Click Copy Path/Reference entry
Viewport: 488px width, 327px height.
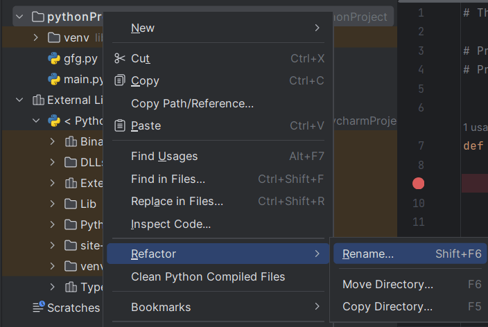point(192,104)
